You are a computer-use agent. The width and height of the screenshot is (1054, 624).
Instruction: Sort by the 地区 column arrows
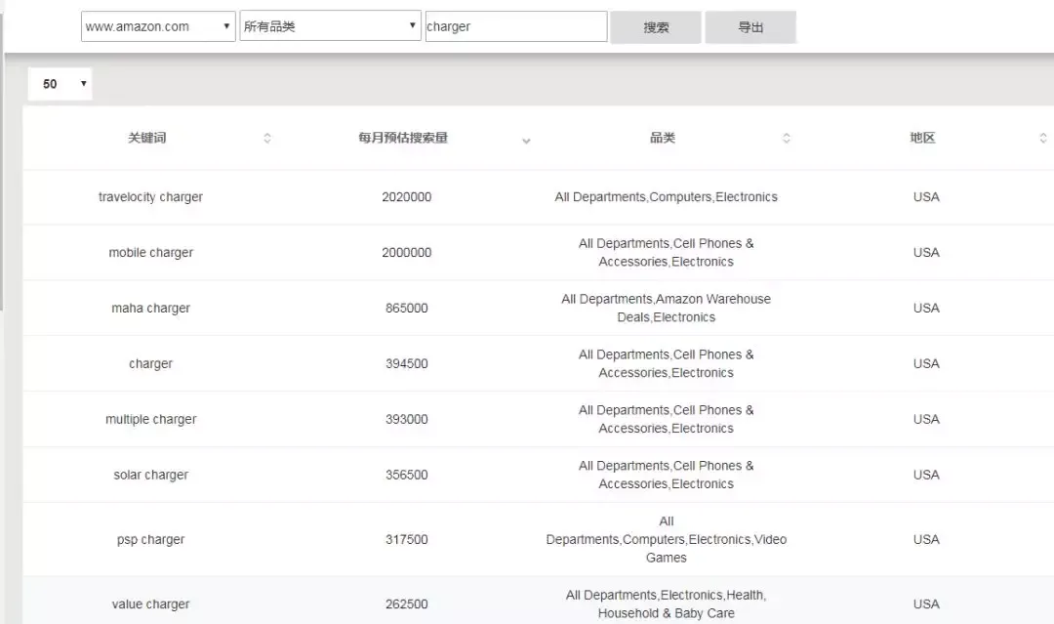pos(1042,138)
